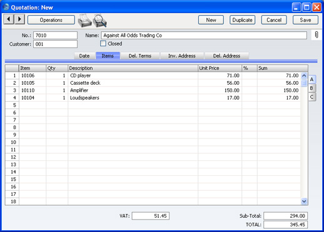
Task: Click the TOTAL field showing 345.45
Action: tap(285, 225)
